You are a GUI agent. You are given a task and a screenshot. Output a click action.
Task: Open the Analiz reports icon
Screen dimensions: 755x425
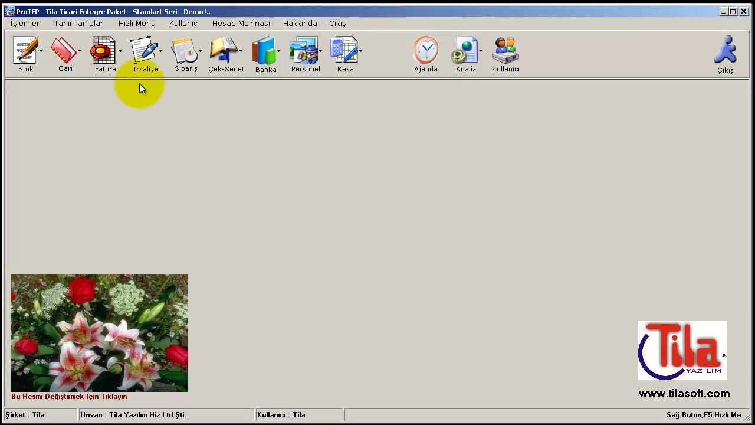(x=464, y=51)
